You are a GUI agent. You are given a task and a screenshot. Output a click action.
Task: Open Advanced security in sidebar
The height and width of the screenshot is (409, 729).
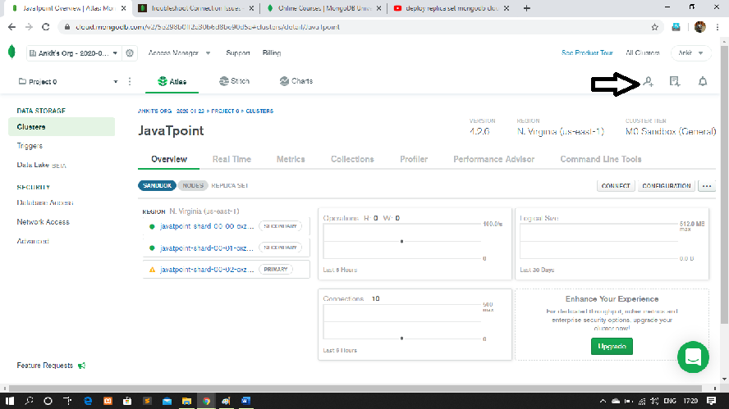[x=33, y=241]
